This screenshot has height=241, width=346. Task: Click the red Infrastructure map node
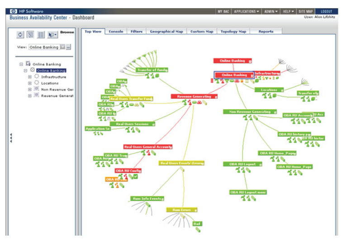click(x=267, y=73)
